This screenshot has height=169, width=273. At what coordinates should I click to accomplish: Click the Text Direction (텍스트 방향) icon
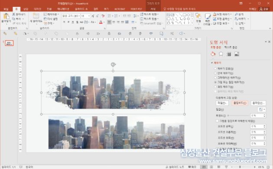coord(142,14)
